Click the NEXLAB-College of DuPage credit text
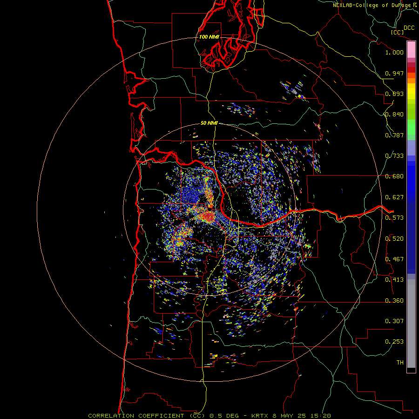 [372, 5]
